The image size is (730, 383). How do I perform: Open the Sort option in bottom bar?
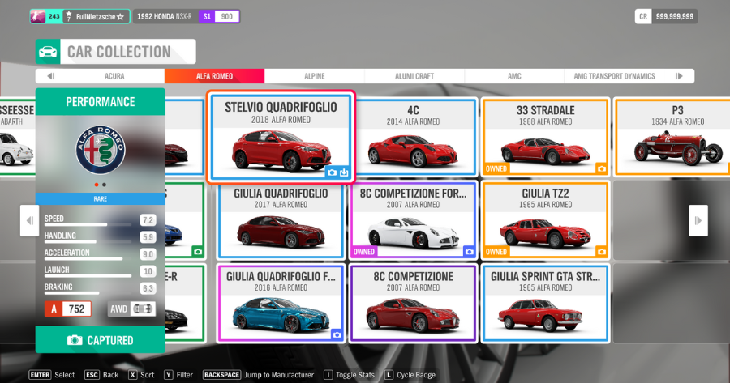[140, 375]
